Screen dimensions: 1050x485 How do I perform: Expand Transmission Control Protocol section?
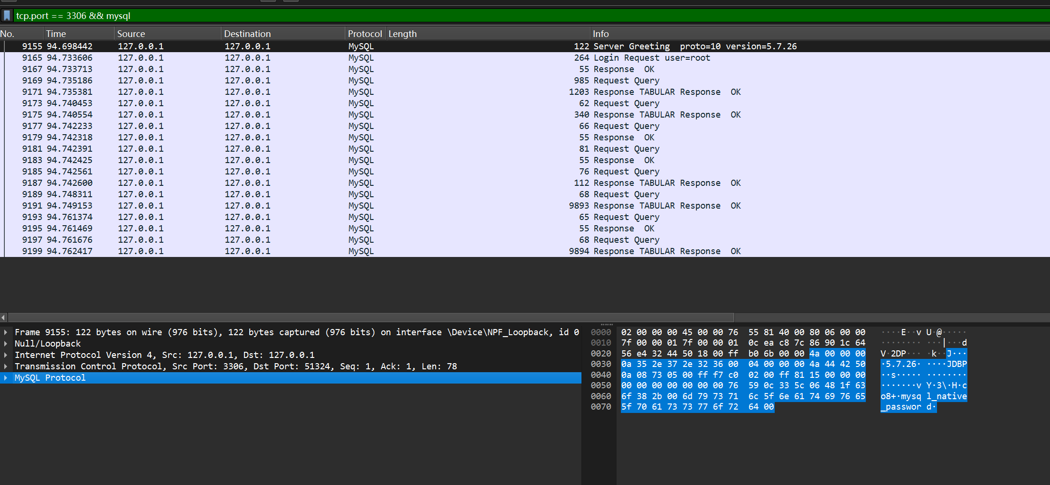6,366
